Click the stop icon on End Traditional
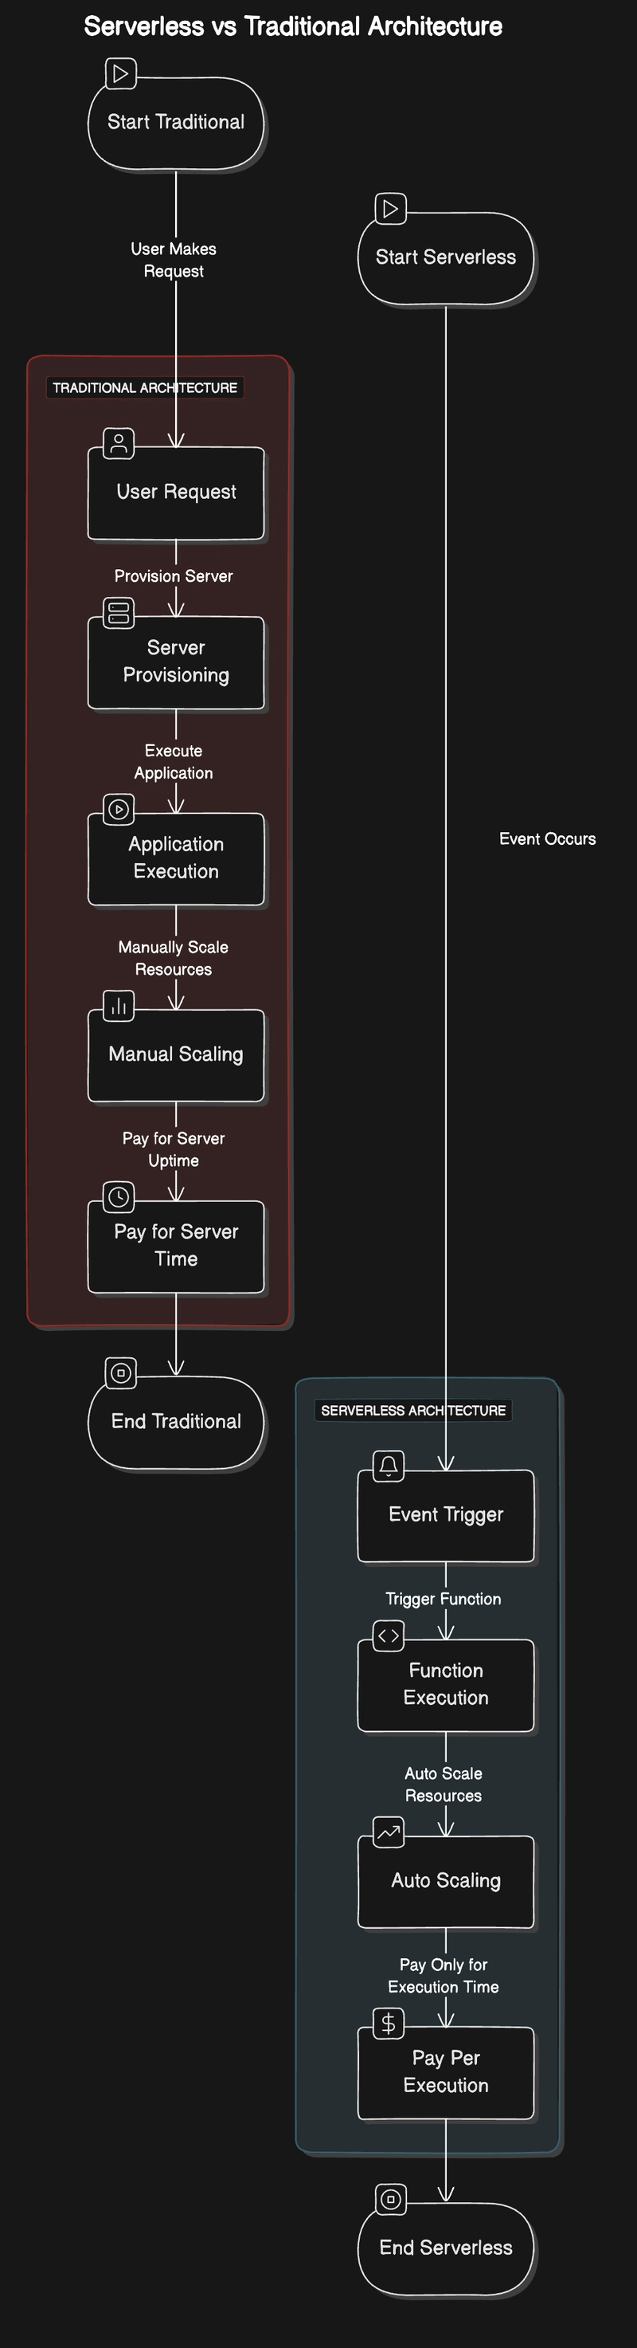The width and height of the screenshot is (637, 2348). pyautogui.click(x=120, y=1372)
